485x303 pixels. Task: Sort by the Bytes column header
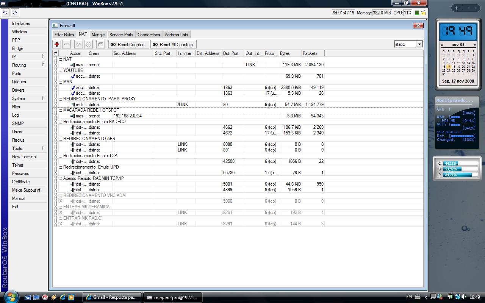pos(290,53)
